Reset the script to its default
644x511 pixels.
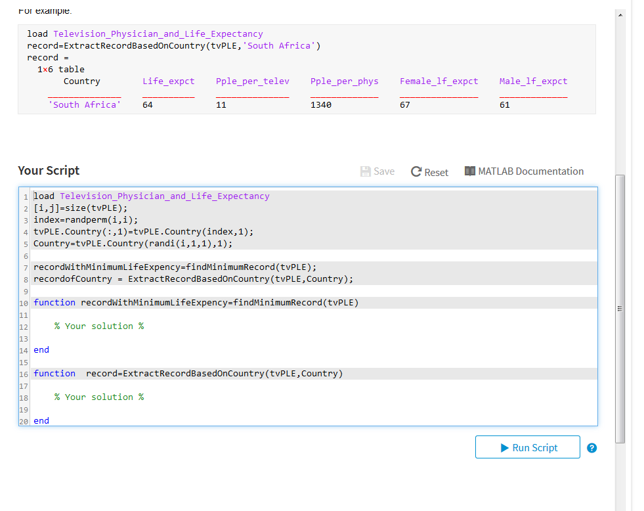coord(429,172)
